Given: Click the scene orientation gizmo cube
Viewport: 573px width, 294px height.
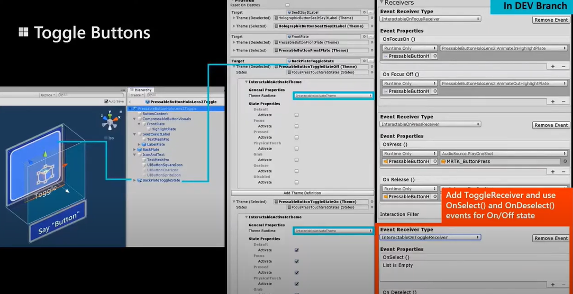Looking at the screenshot, I should click(x=110, y=121).
